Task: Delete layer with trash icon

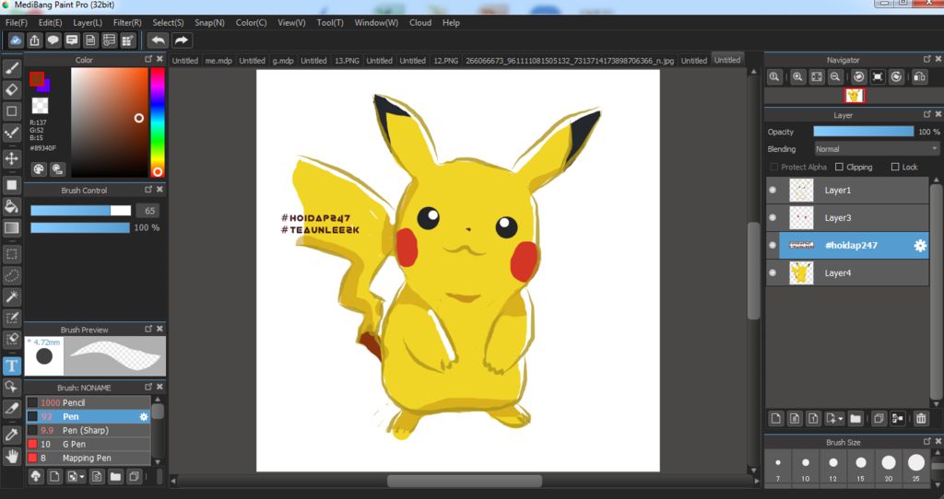Action: pos(921,418)
